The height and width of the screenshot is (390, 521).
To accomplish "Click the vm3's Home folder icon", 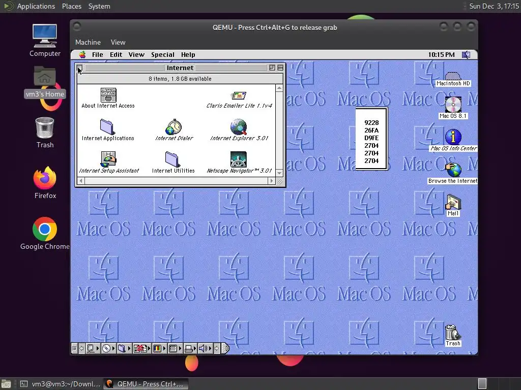I will click(45, 77).
